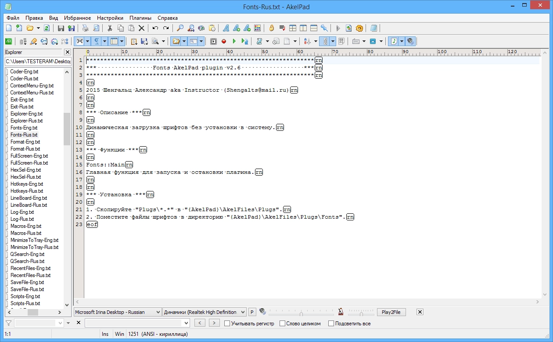This screenshot has height=342, width=553.
Task: Toggle the Explorer folder panel button
Action: [x=176, y=41]
